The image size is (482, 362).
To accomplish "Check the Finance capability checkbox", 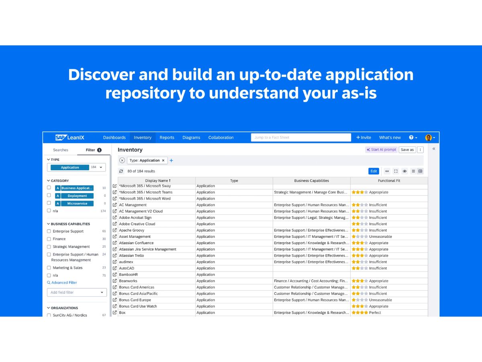I will point(49,239).
